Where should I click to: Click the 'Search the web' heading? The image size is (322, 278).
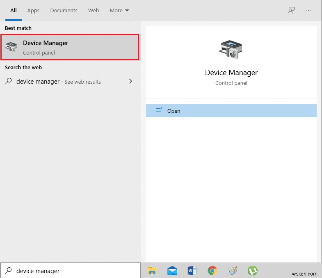click(x=23, y=67)
